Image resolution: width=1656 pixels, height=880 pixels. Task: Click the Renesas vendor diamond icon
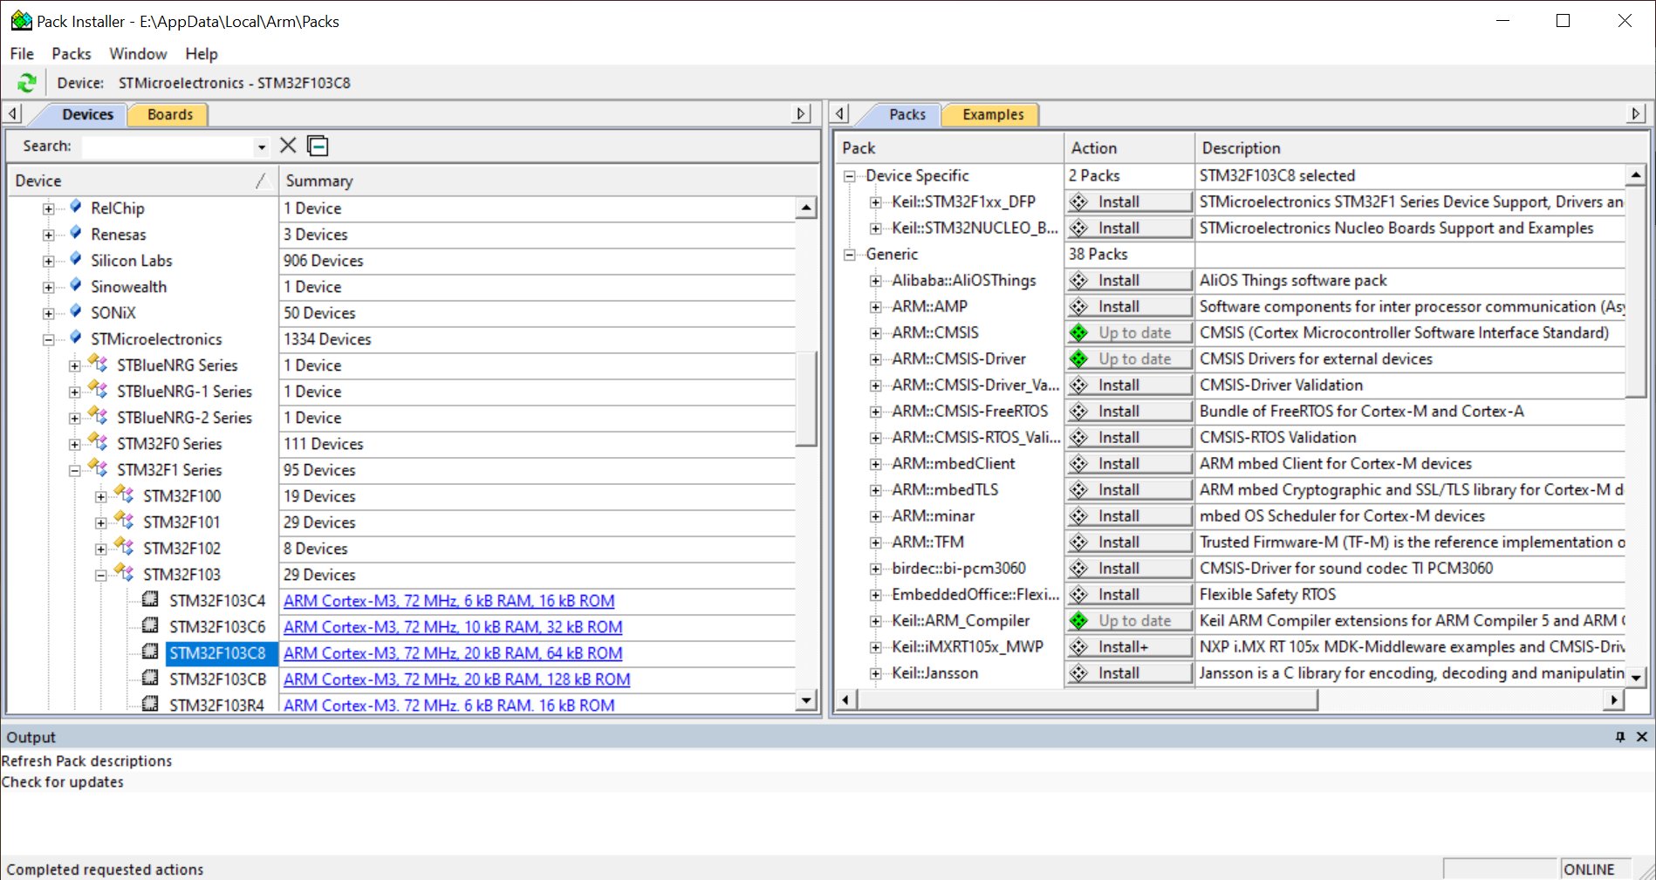(x=76, y=233)
